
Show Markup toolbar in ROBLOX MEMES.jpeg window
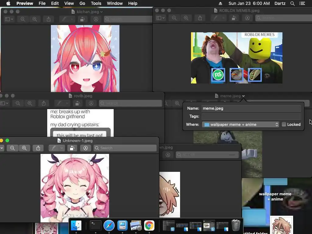pyautogui.click(x=247, y=18)
